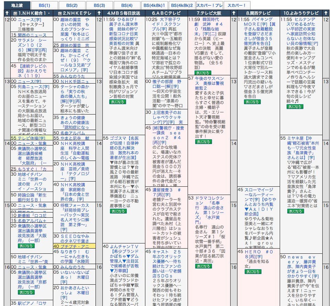Viewport: 334px width, 306px height.
Task: Open 大下容子ワイド！スクランブル link
Action: [x=167, y=24]
